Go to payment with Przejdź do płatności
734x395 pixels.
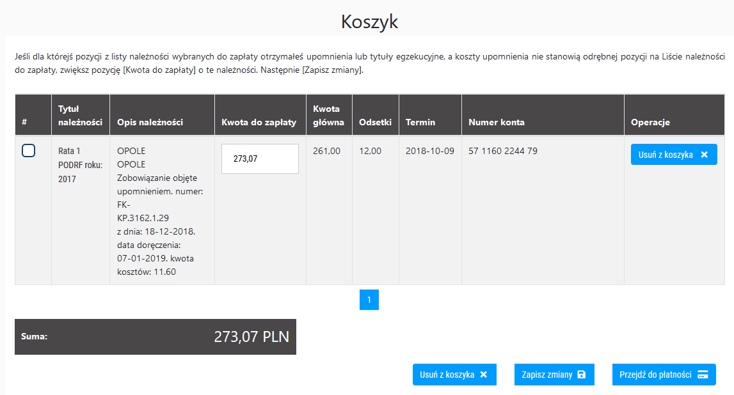click(664, 375)
